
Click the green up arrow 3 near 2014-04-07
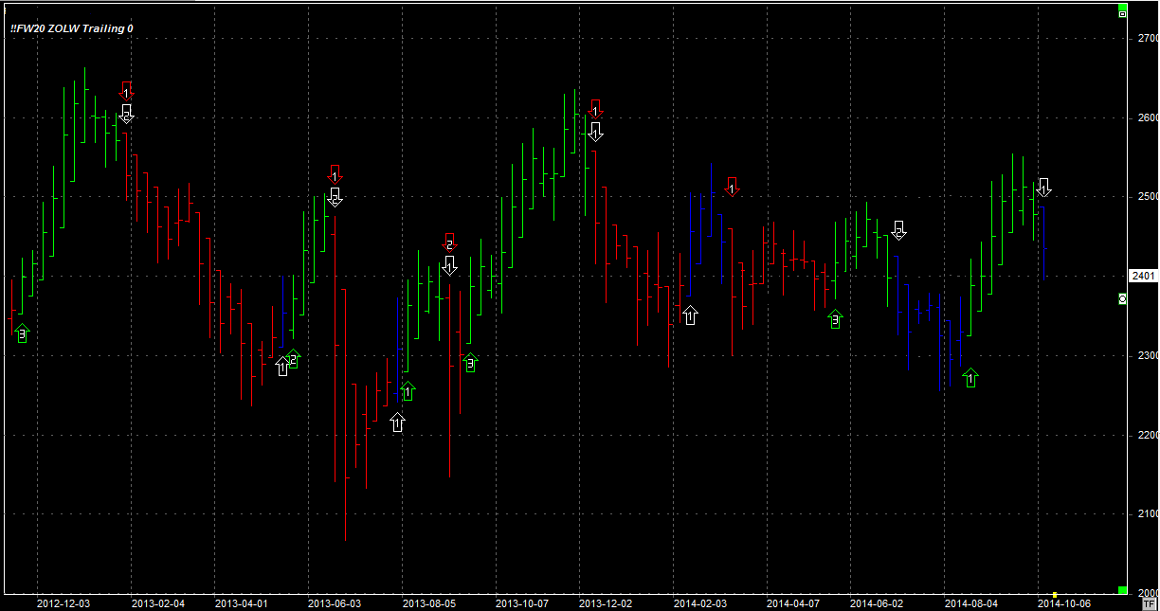click(x=835, y=319)
